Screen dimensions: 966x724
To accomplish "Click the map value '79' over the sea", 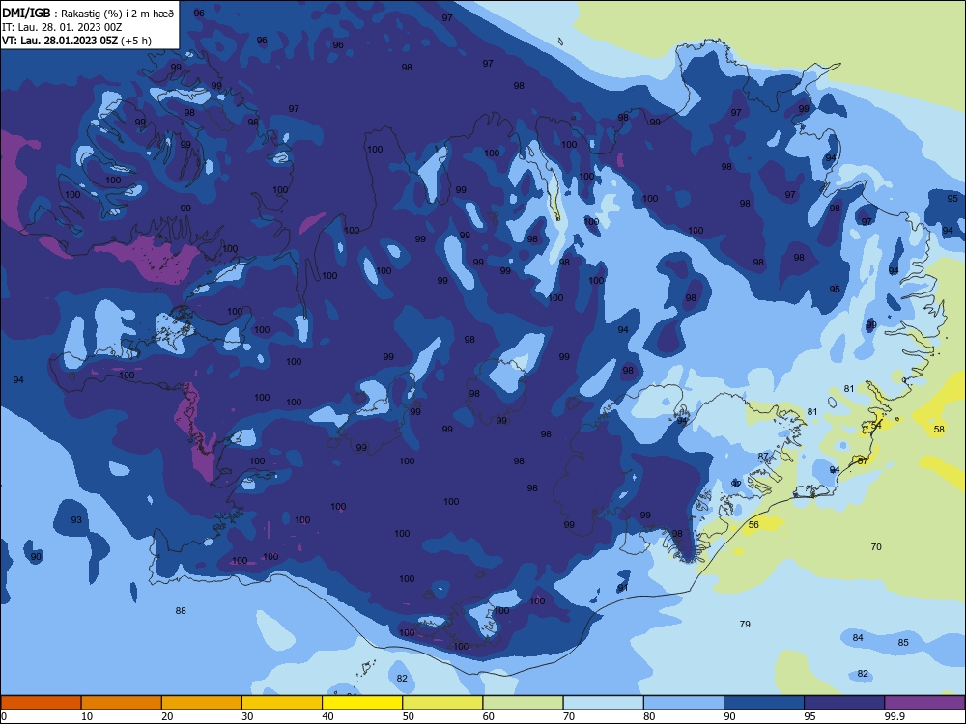I will [745, 625].
